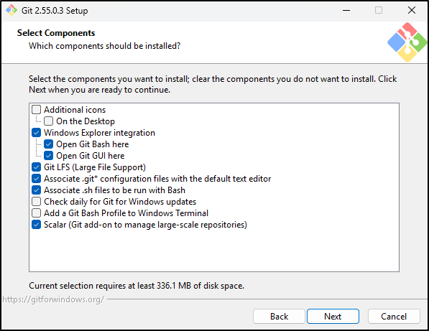The width and height of the screenshot is (429, 331).
Task: Close the Git Setup window
Action: (x=412, y=10)
